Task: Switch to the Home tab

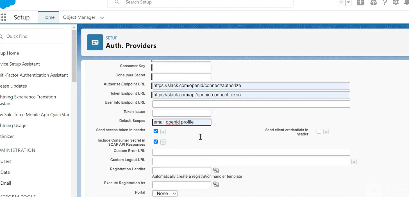Action: [49, 17]
